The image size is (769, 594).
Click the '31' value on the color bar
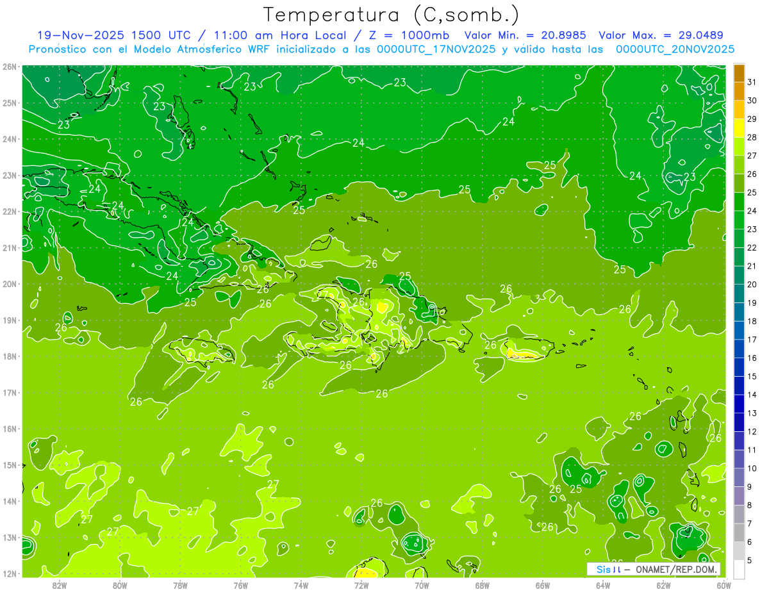click(752, 82)
